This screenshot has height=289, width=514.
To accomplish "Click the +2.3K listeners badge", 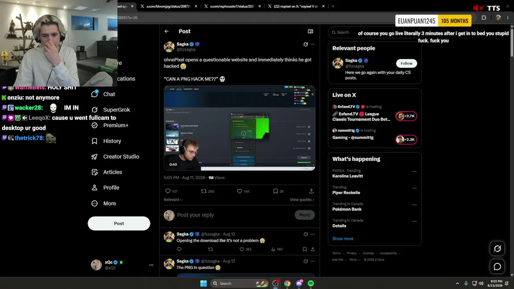I will pyautogui.click(x=406, y=140).
